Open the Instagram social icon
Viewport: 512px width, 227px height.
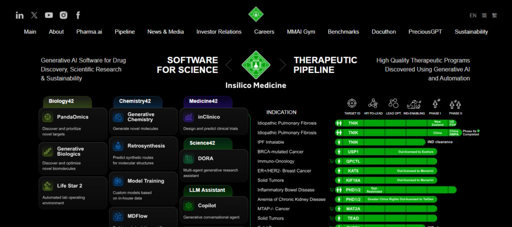click(63, 15)
